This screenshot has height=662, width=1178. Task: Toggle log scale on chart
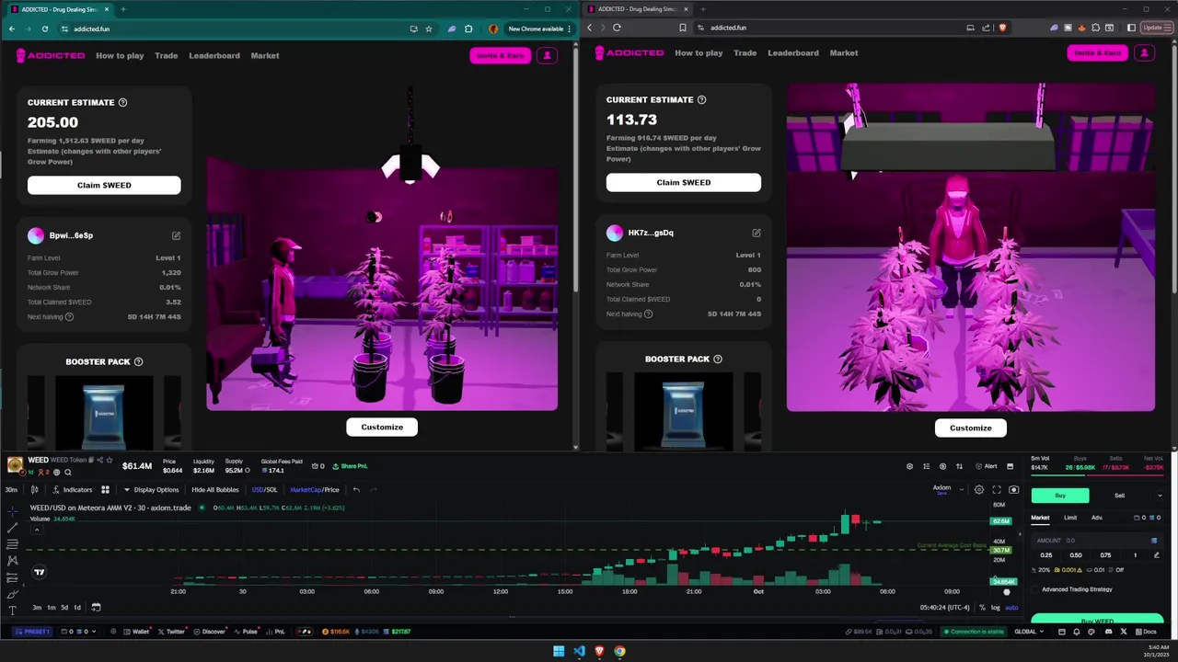pos(995,608)
